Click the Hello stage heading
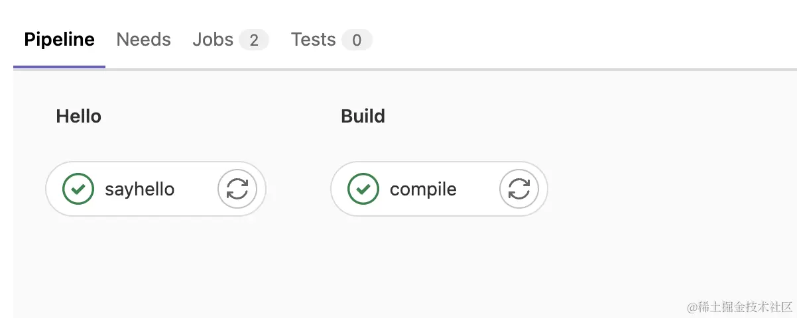This screenshot has width=797, height=318. pos(78,117)
